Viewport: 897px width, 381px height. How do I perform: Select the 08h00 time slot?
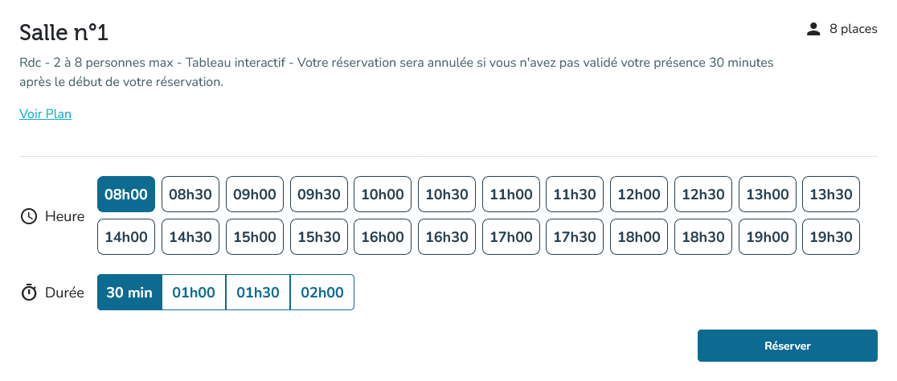(x=126, y=195)
